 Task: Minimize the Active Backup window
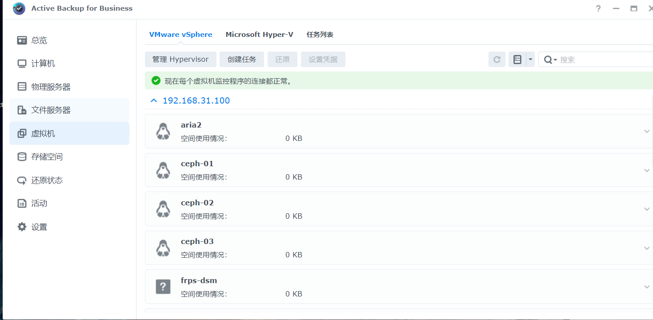pos(616,8)
